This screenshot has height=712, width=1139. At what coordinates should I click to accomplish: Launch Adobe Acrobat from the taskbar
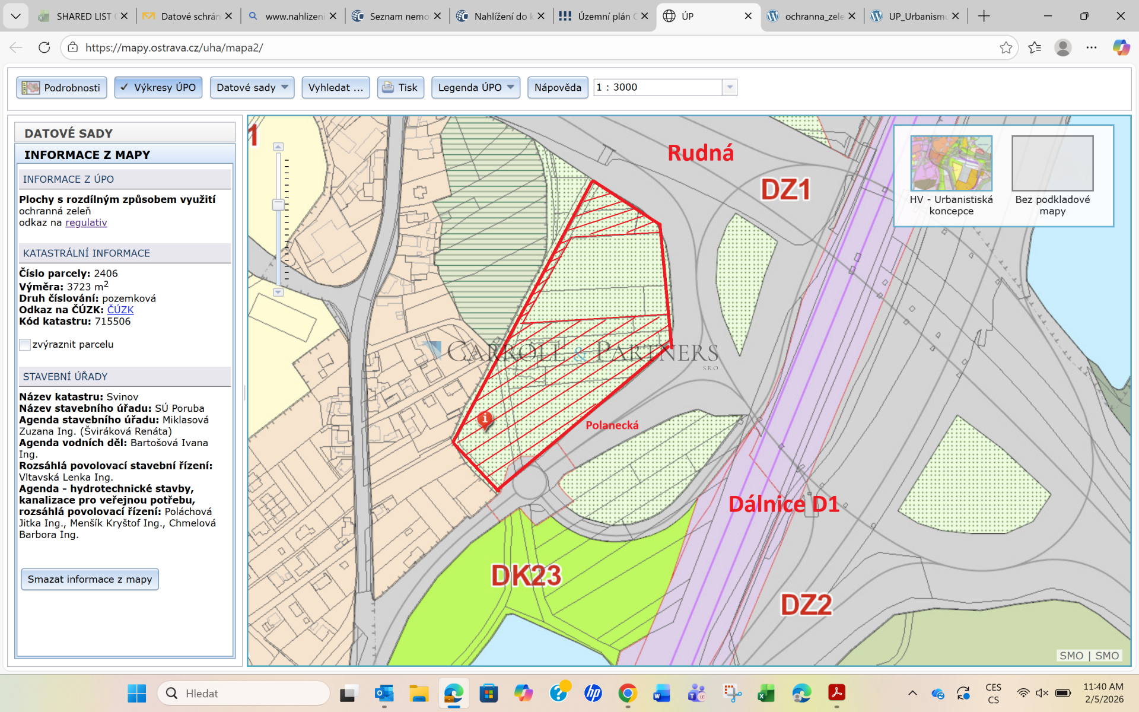point(836,693)
